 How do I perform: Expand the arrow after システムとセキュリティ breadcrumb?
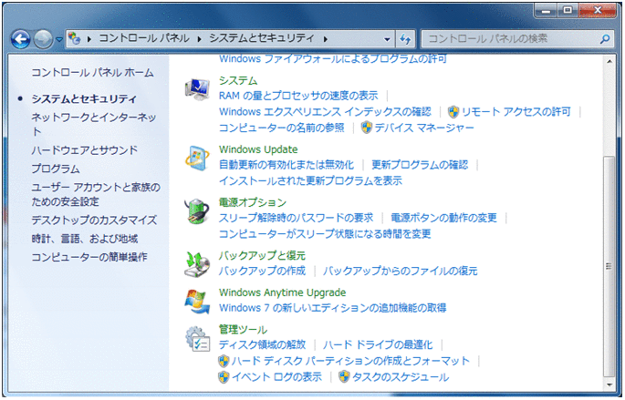point(325,39)
